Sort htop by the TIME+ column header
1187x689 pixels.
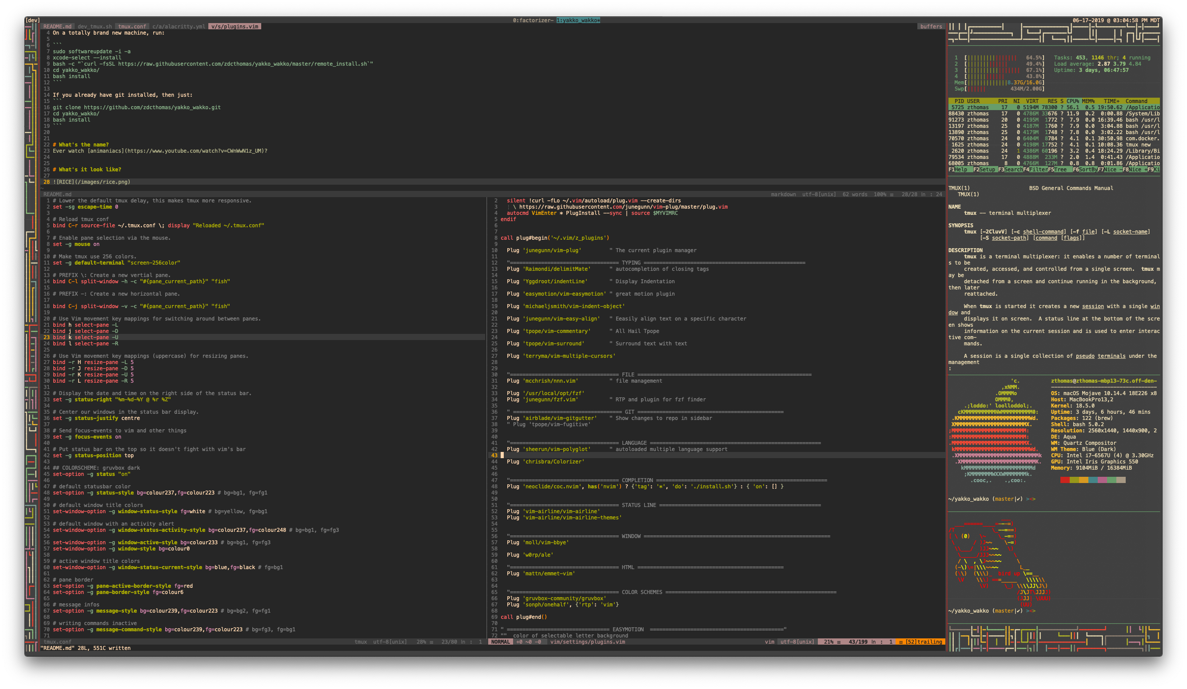pos(1111,101)
